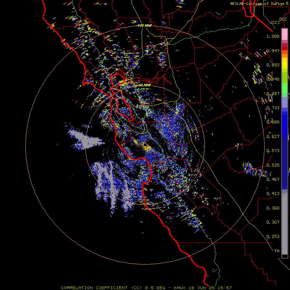This screenshot has width=290, height=290.
Task: Click the 0.893 value on the color scale
Action: click(x=273, y=65)
